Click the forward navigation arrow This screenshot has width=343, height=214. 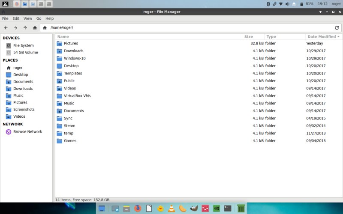pos(15,28)
